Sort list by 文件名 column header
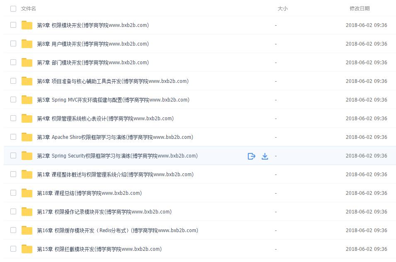Screen dimensions: 396x262 point(28,9)
